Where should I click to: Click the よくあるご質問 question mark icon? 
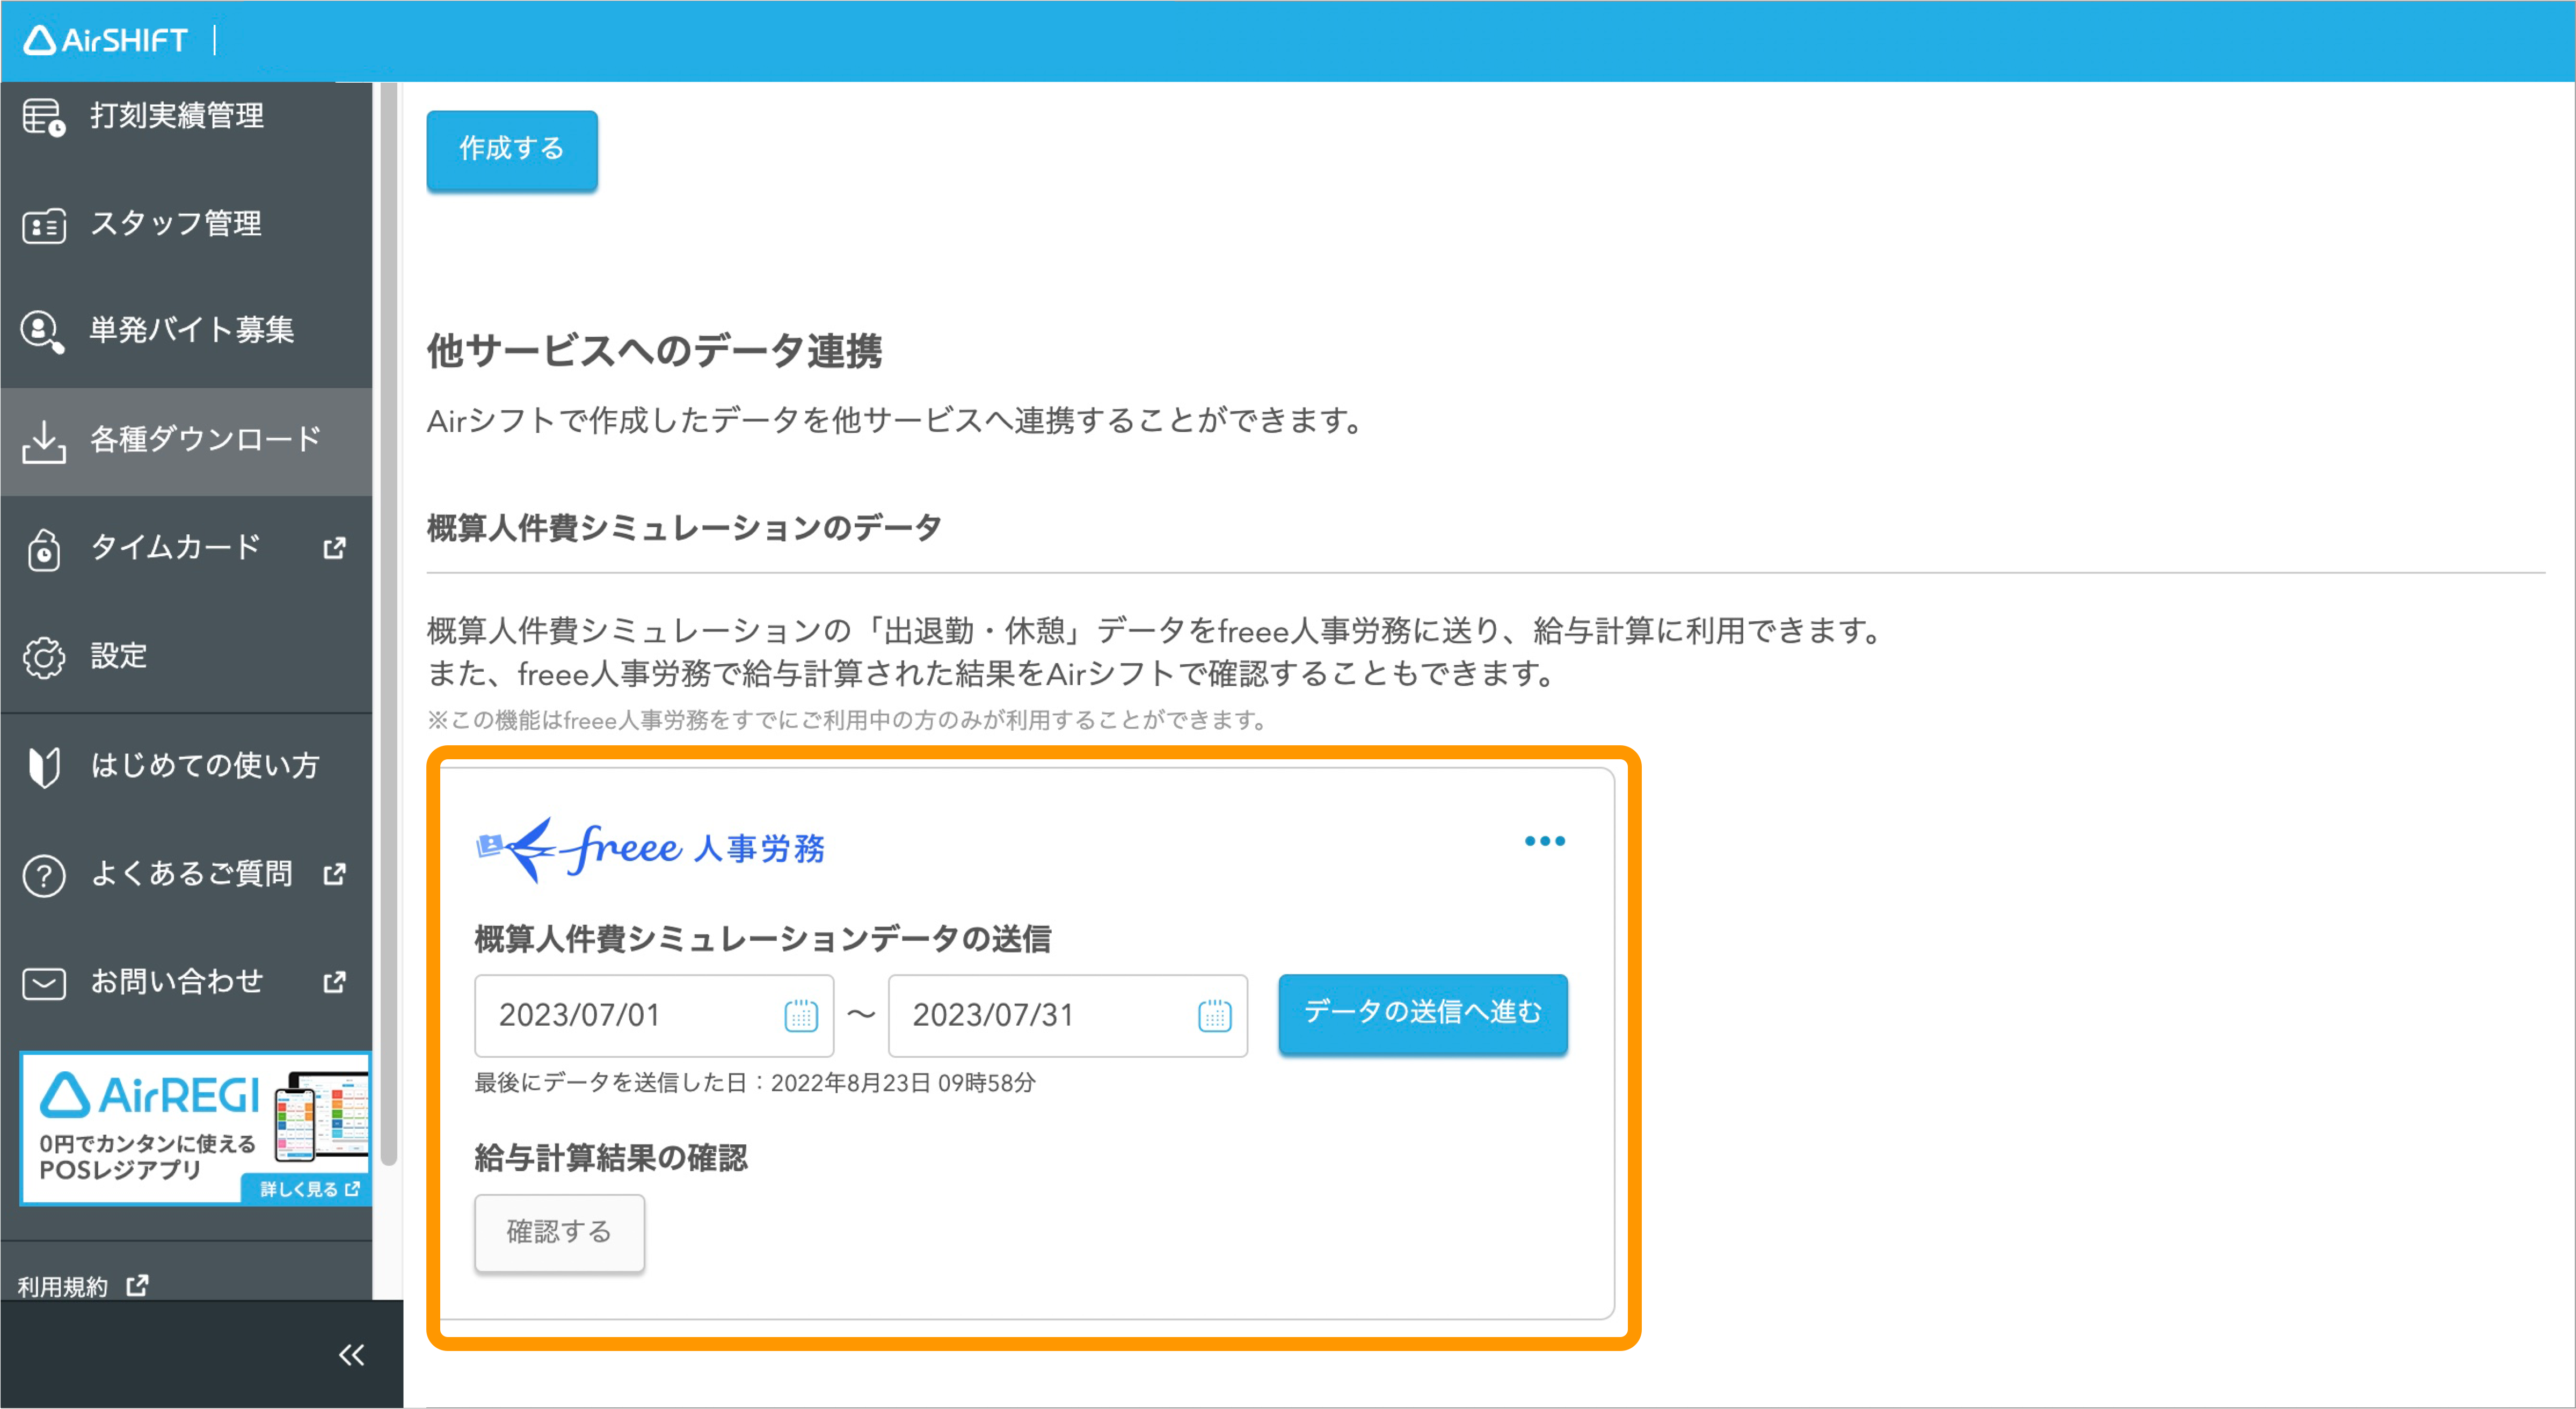[x=44, y=876]
